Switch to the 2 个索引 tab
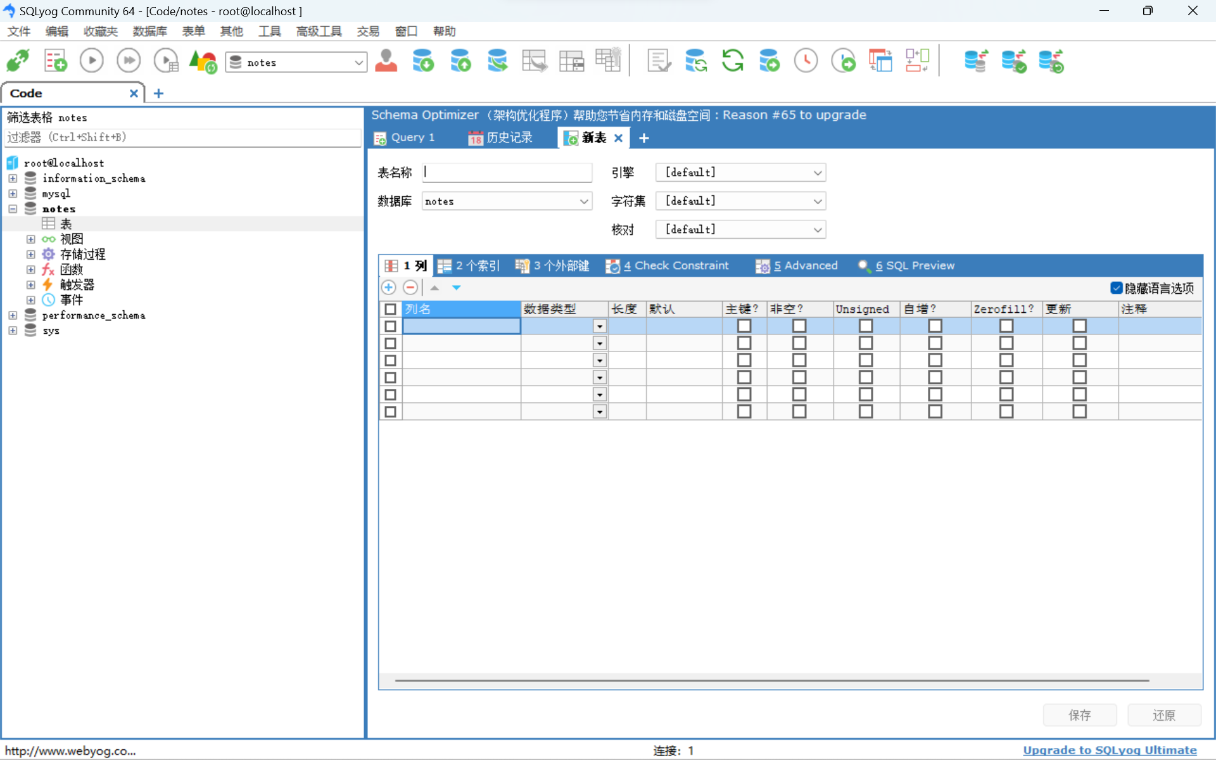Screen dimensions: 1216x760 coord(470,266)
